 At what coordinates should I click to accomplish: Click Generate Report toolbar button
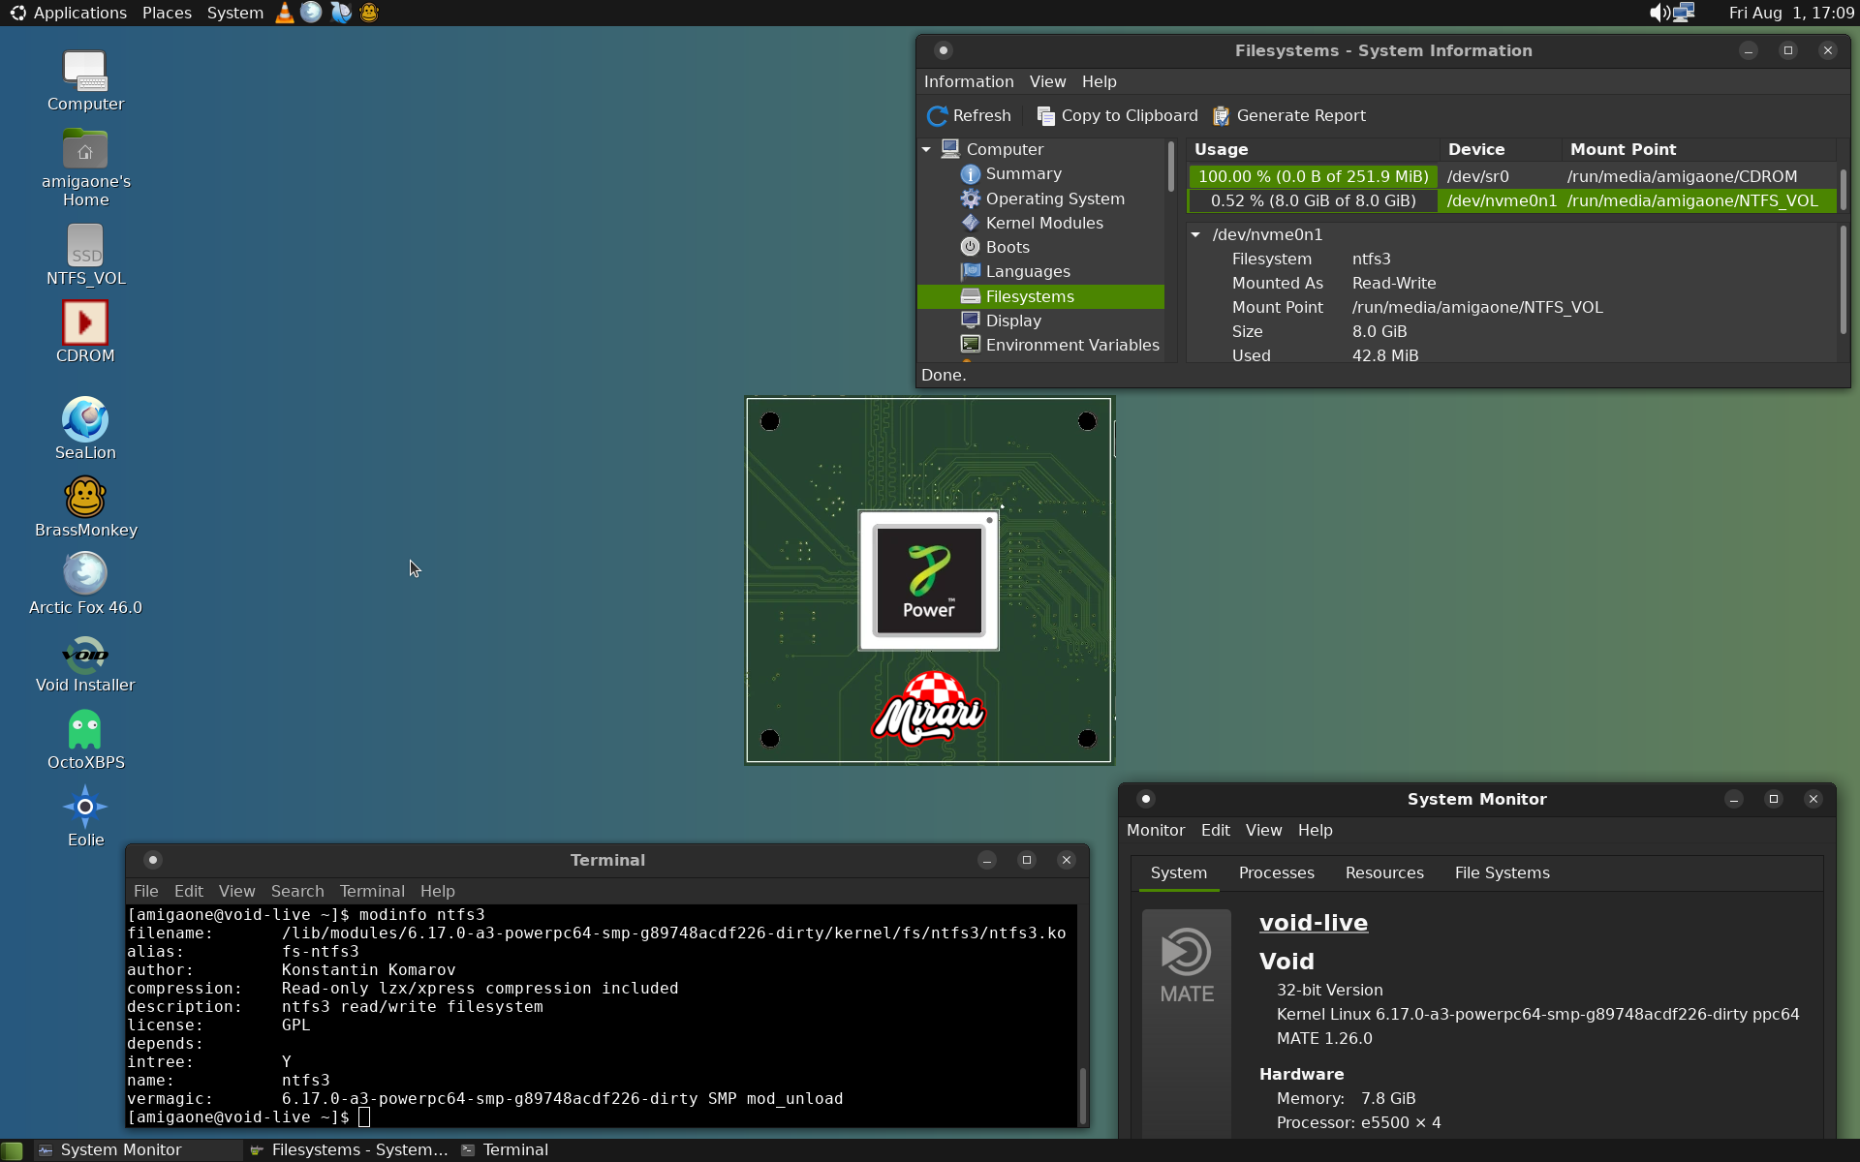pyautogui.click(x=1289, y=116)
